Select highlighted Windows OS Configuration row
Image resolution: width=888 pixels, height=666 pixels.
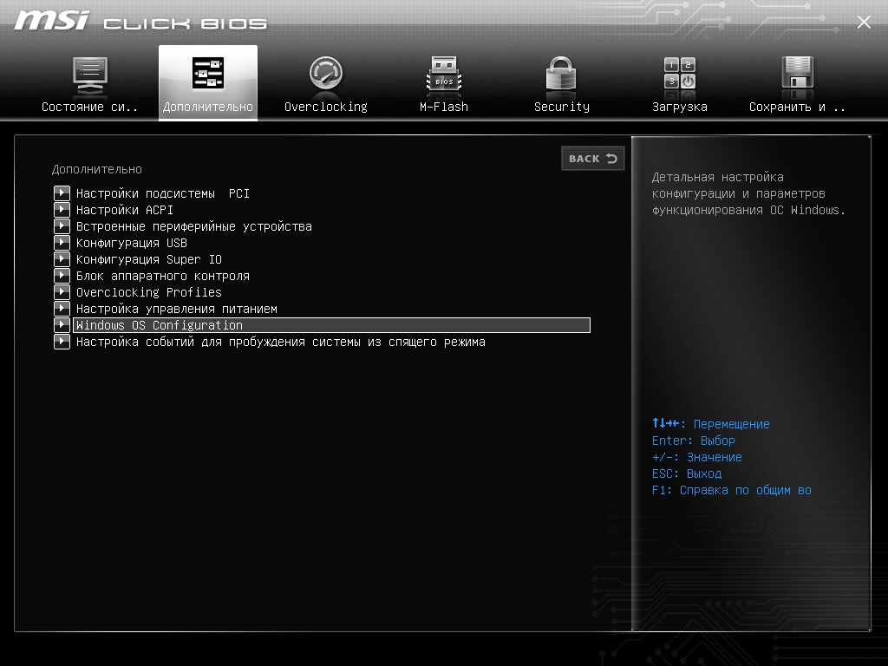[331, 325]
